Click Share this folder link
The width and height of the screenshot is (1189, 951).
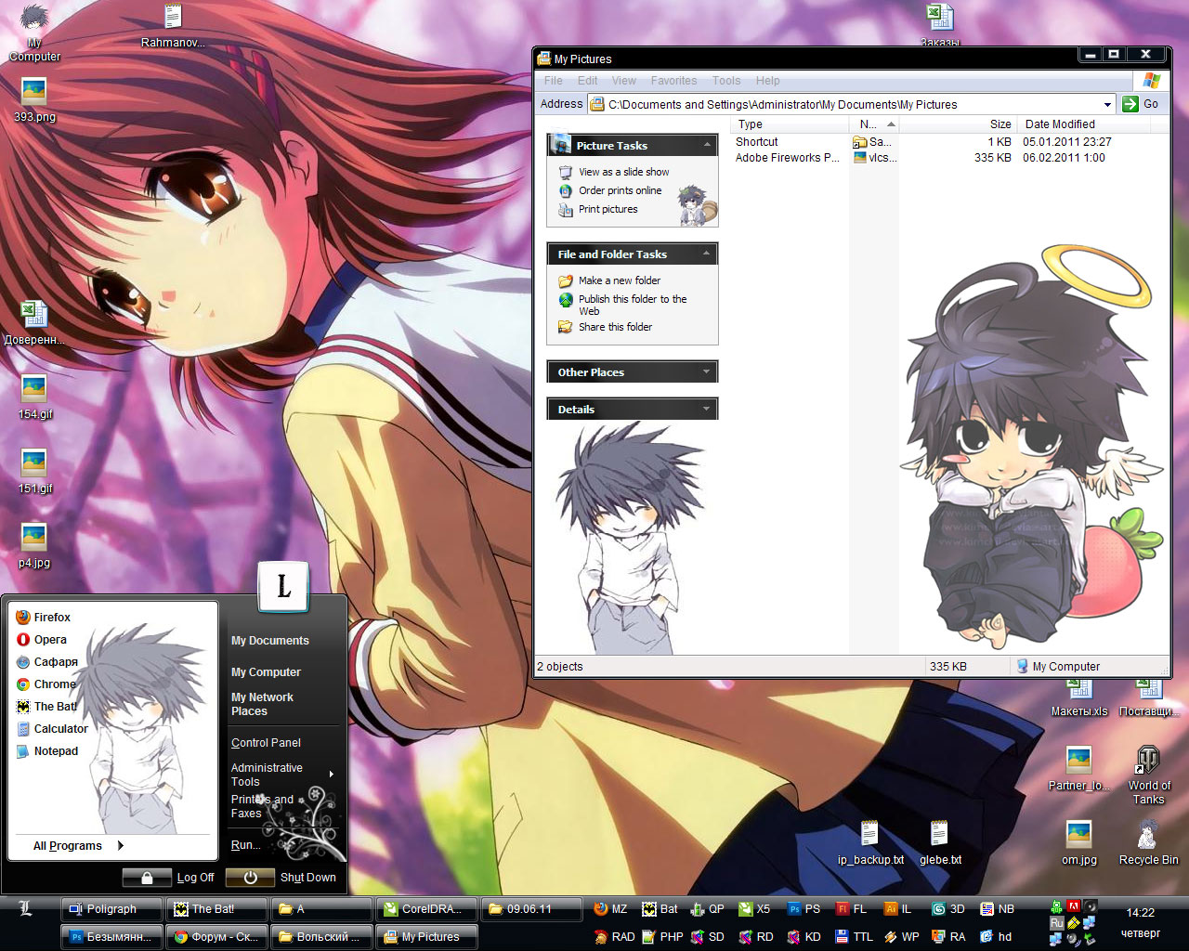click(x=615, y=327)
